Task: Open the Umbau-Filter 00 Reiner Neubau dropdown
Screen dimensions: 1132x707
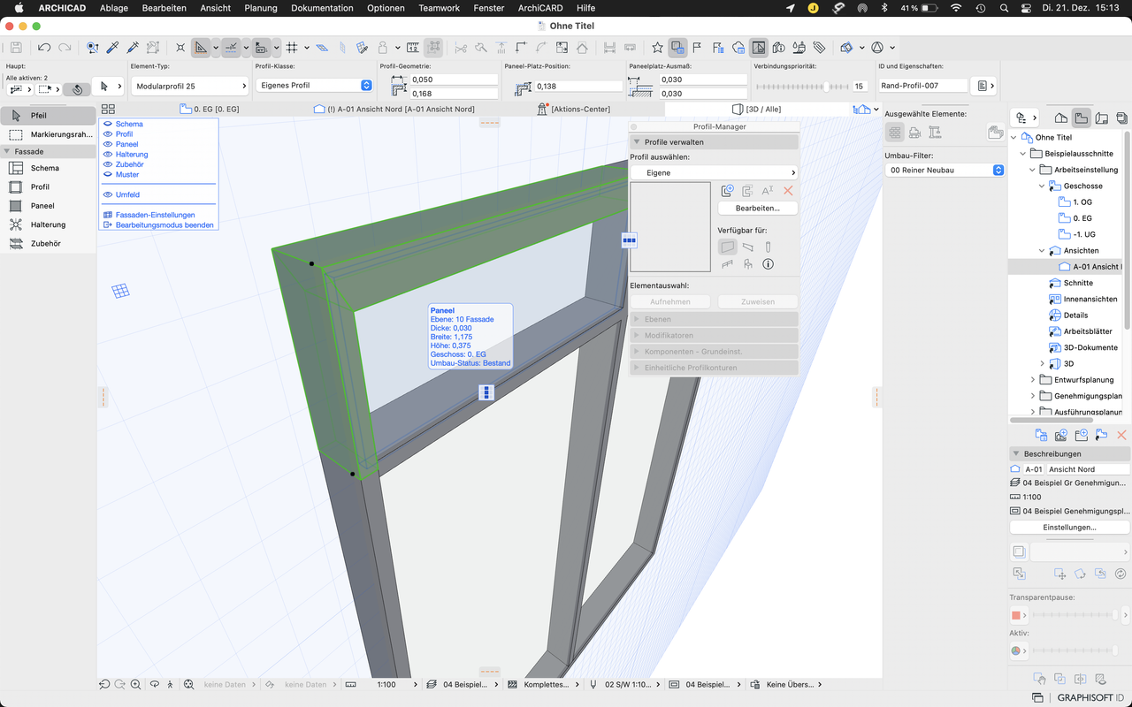Action: [945, 170]
